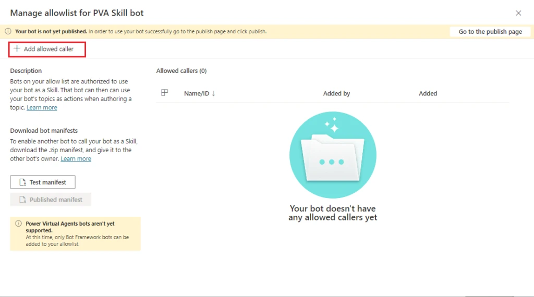Click the table grid icon in header row
The image size is (534, 297).
164,93
